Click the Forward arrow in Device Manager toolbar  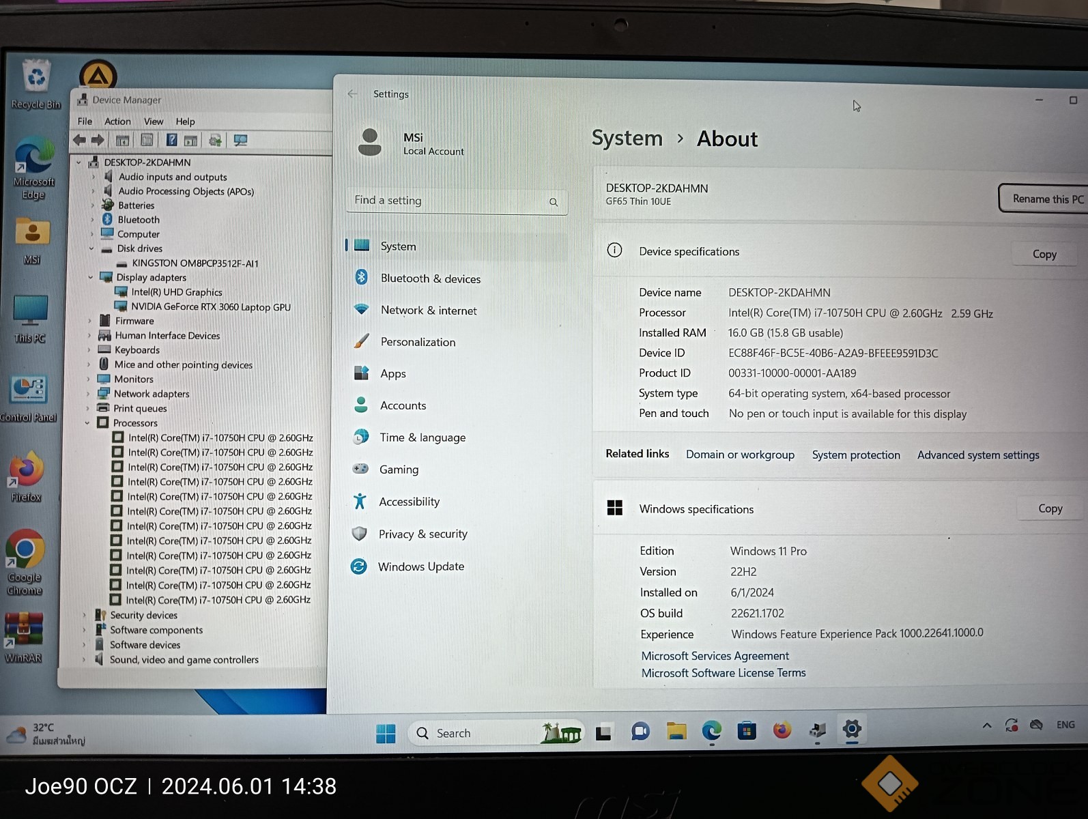(x=98, y=140)
